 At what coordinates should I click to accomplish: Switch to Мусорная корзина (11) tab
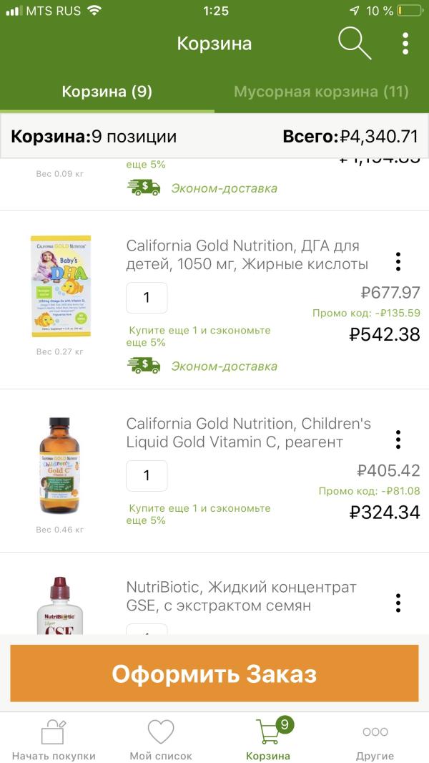321,92
